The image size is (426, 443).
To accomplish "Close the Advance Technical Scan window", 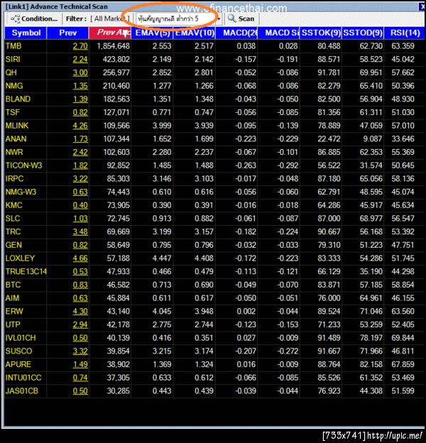I will tap(422, 6).
